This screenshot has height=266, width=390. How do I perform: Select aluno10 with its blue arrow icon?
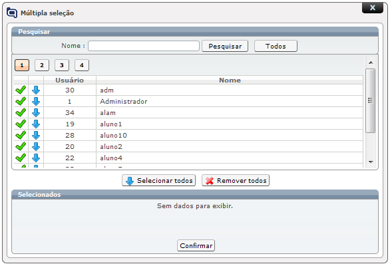(x=36, y=135)
